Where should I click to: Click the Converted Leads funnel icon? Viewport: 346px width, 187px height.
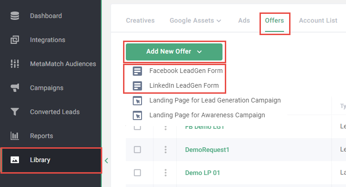point(15,112)
